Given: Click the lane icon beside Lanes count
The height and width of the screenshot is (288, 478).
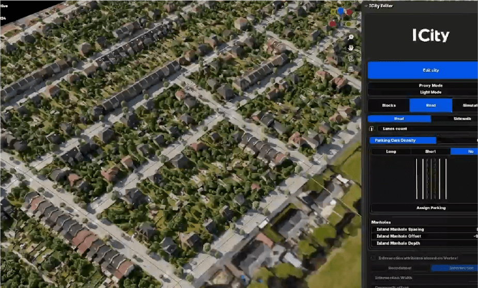Looking at the screenshot, I should (372, 129).
